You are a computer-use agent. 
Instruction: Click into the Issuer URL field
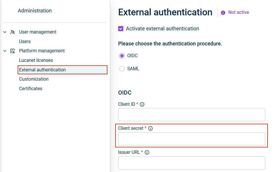tap(191, 163)
